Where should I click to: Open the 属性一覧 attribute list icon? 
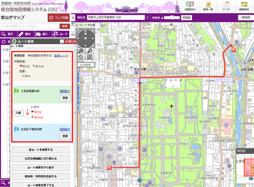[x=208, y=6]
